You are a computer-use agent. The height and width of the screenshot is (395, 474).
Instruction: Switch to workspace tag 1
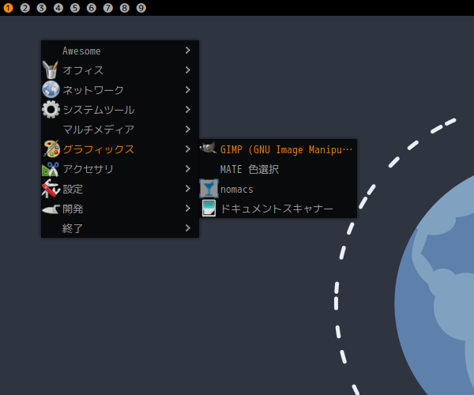tap(8, 8)
